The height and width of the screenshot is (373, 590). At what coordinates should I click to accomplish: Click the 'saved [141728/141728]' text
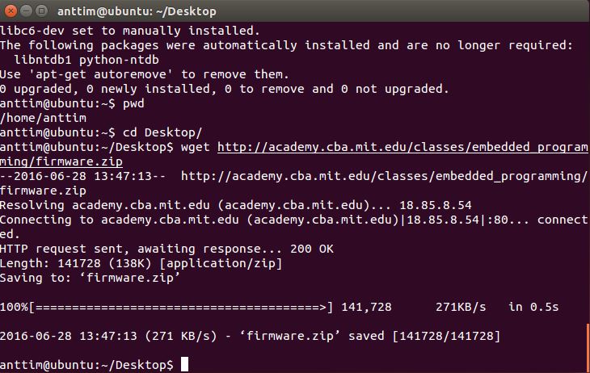pos(424,336)
